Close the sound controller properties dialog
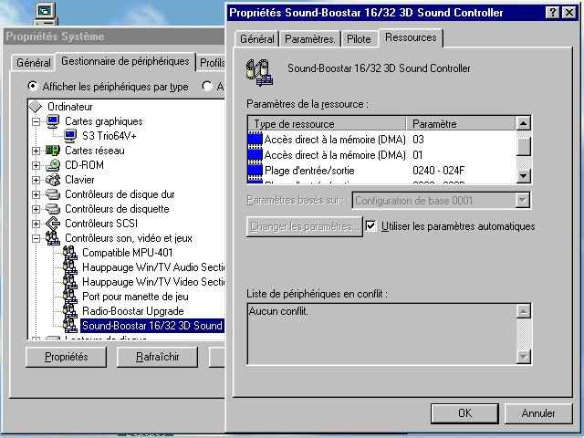This screenshot has width=584, height=438. click(x=569, y=13)
